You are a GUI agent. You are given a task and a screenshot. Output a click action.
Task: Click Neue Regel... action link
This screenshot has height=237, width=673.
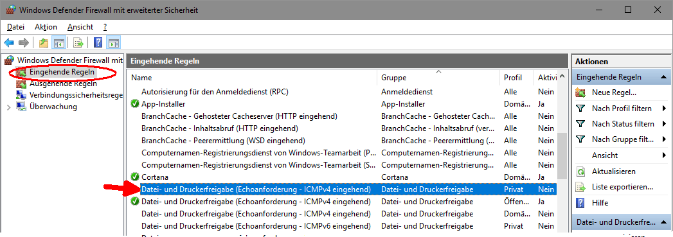point(614,92)
